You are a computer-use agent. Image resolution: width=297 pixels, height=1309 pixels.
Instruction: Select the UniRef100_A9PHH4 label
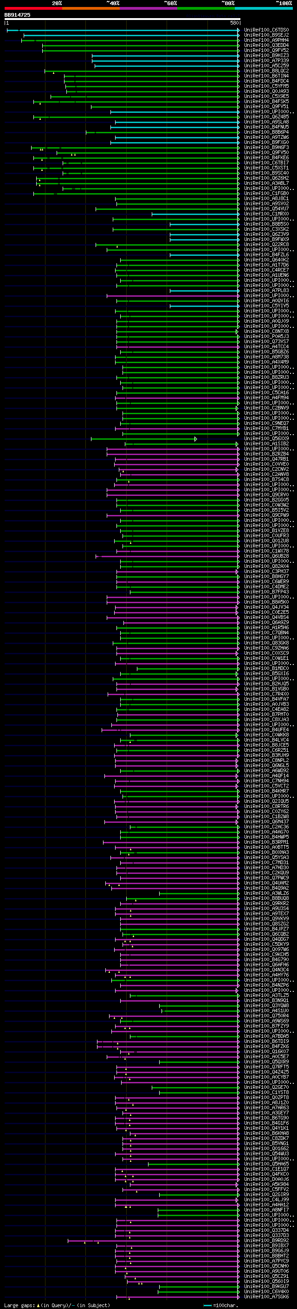[x=266, y=40]
